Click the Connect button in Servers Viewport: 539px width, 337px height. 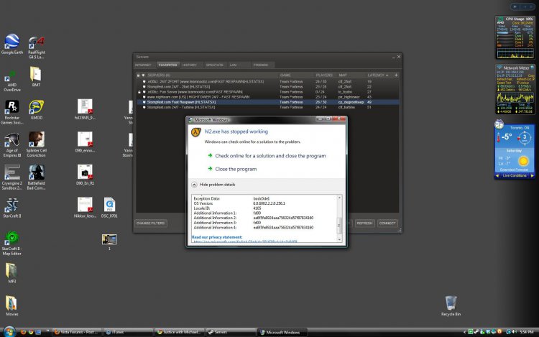click(x=387, y=223)
